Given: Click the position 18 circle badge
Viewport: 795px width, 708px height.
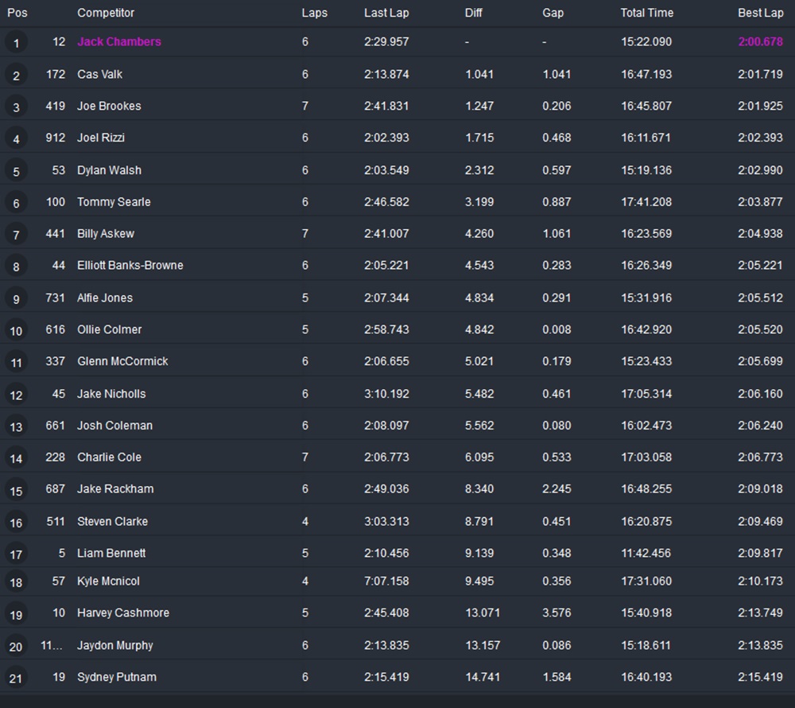Looking at the screenshot, I should tap(16, 582).
